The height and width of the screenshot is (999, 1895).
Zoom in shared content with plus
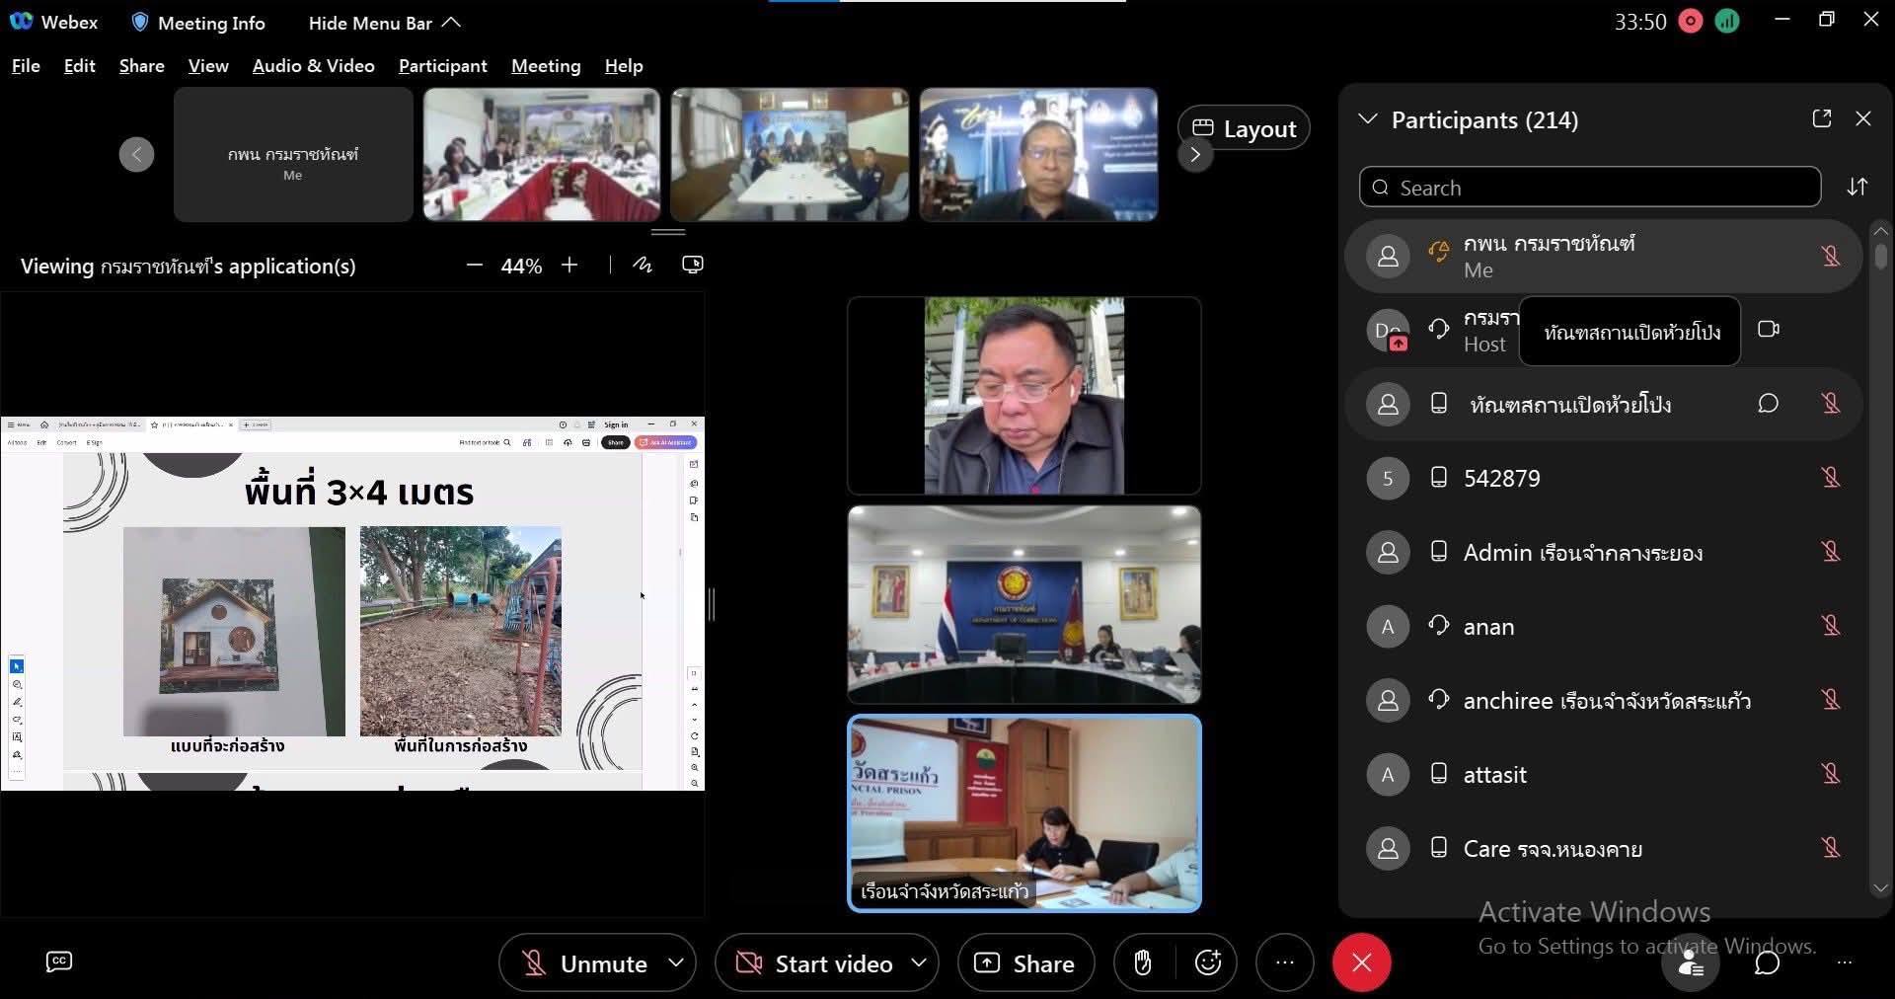(x=569, y=265)
